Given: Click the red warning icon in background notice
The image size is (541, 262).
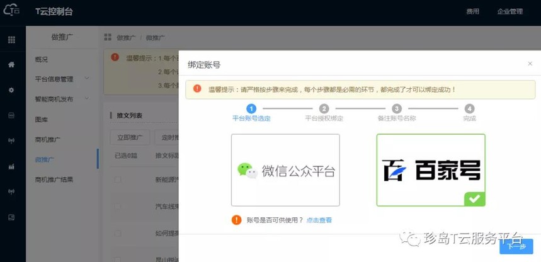Looking at the screenshot, I should (x=115, y=57).
